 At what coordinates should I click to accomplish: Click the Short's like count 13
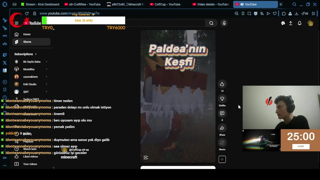click(x=222, y=91)
